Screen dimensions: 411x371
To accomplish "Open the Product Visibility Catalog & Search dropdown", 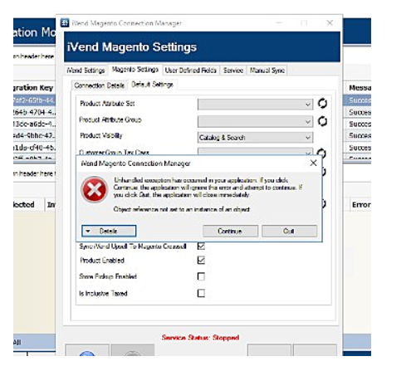I will tap(255, 138).
